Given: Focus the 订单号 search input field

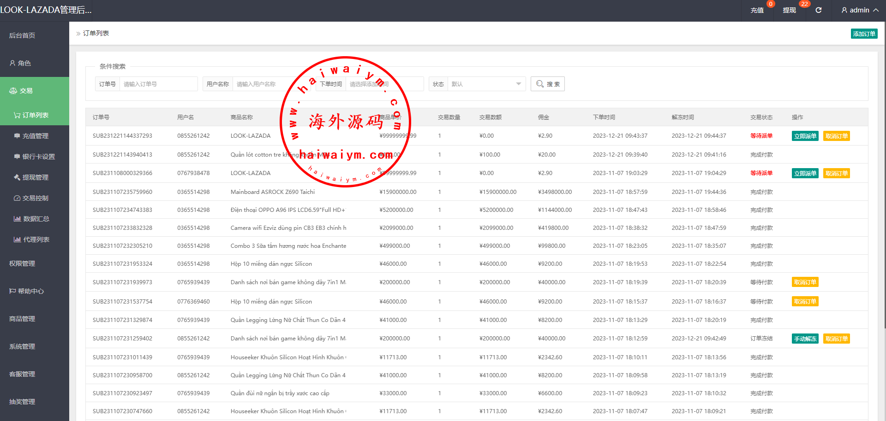Looking at the screenshot, I should tap(158, 84).
